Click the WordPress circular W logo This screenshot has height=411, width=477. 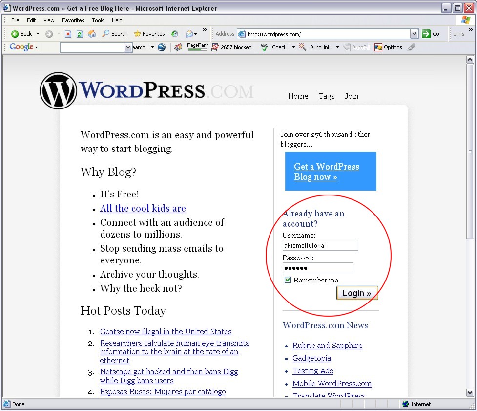tap(58, 90)
